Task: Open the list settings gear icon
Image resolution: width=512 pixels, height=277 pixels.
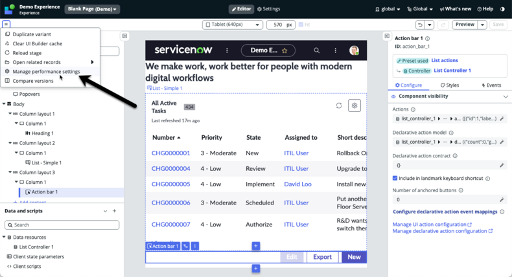Action: point(355,105)
